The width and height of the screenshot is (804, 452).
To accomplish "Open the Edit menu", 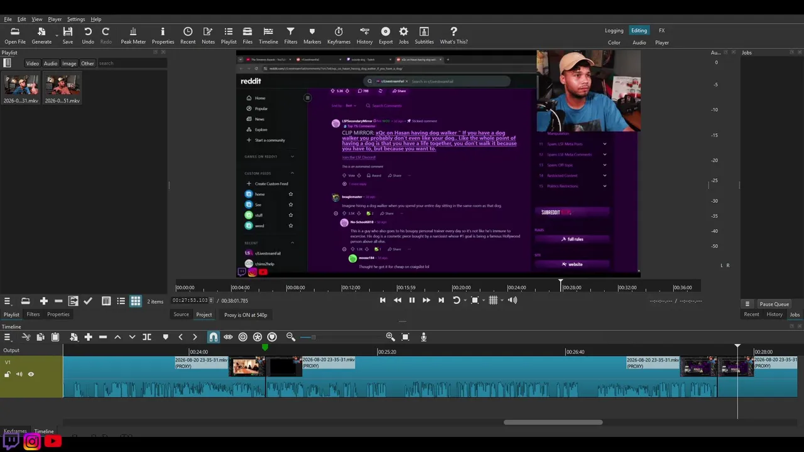I will (x=21, y=19).
